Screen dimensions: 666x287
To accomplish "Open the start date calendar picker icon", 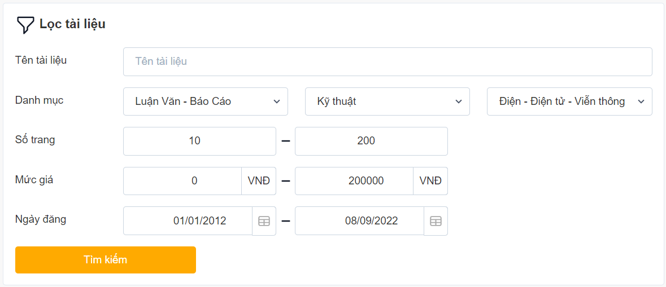I will (x=264, y=221).
